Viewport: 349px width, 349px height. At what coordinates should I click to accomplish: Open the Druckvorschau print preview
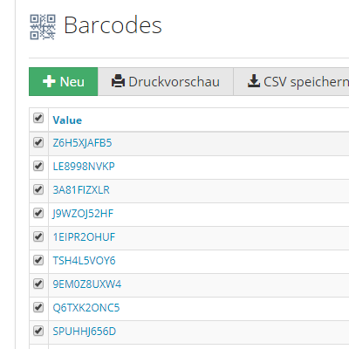166,81
